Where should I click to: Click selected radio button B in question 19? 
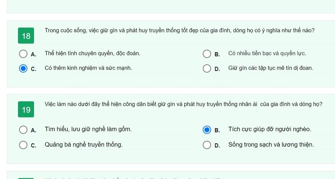click(x=207, y=130)
